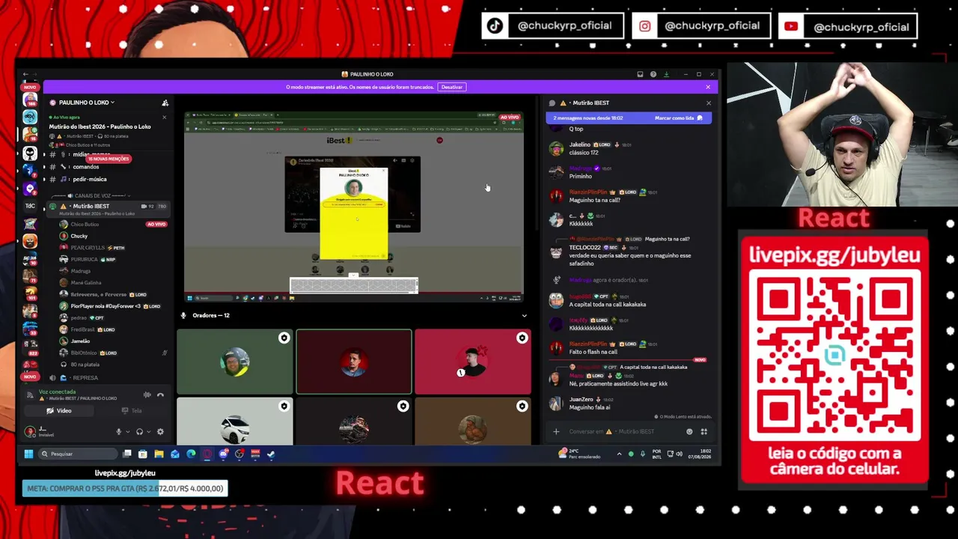Open the Discord inbox icon in title bar
Screen dimensions: 958x539
[640, 74]
